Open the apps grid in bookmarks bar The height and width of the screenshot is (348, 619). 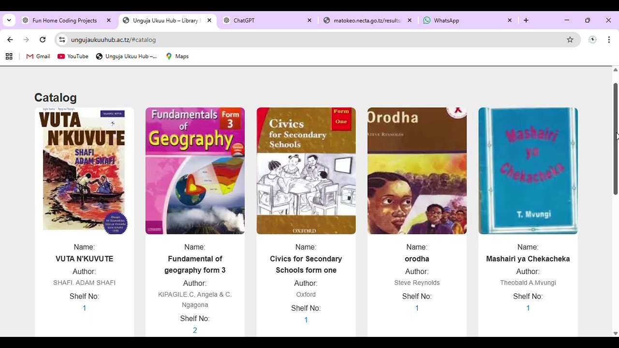[x=9, y=57]
